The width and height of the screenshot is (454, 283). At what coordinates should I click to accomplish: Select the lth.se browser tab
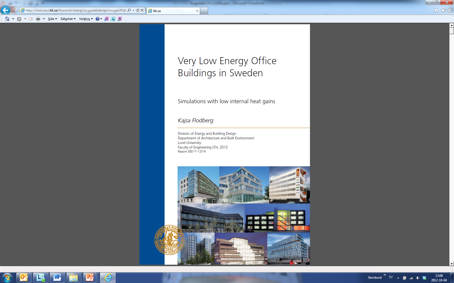(173, 11)
